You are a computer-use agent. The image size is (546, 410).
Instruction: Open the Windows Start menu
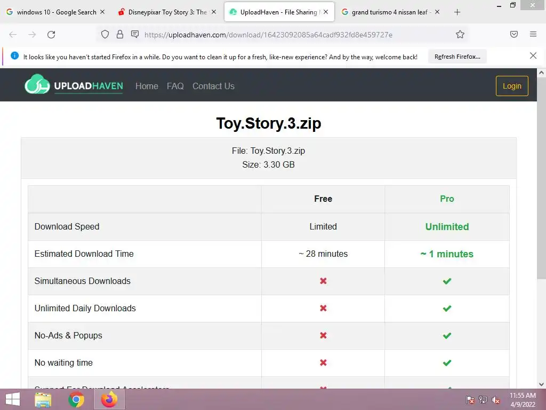tap(13, 399)
